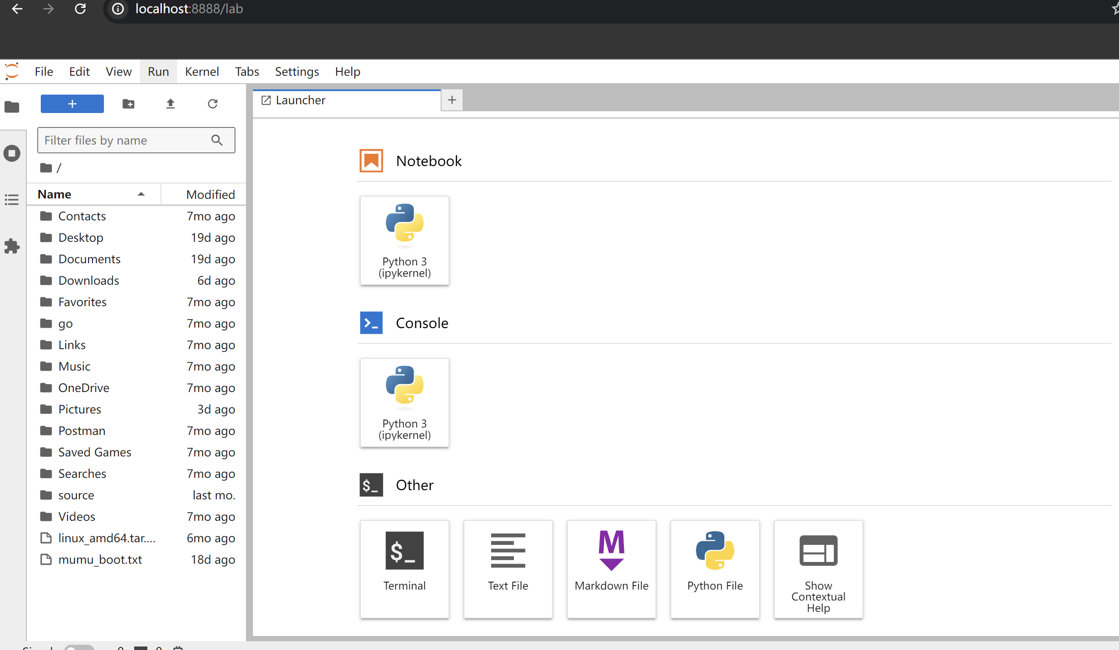The width and height of the screenshot is (1119, 650).
Task: Click the New Folder toolbar icon
Action: click(128, 104)
